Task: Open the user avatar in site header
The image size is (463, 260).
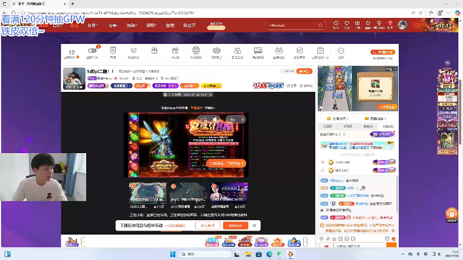Action: (x=402, y=25)
